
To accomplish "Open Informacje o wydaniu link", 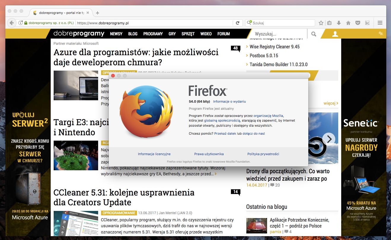I will (x=229, y=101).
